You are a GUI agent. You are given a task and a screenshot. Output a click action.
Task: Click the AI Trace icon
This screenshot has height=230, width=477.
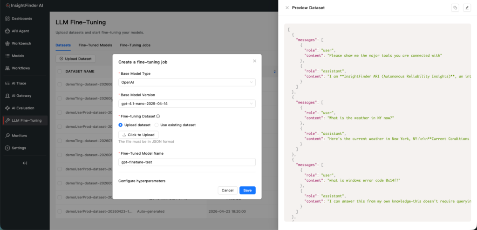point(7,83)
